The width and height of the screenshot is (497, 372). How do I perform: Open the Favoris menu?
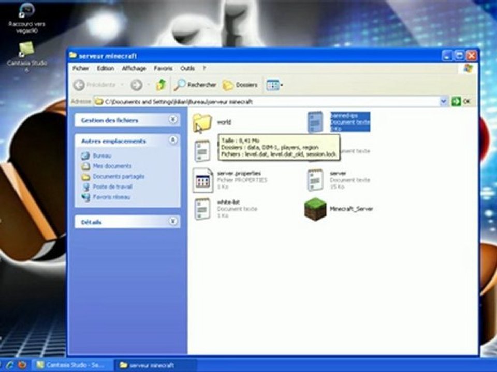(x=163, y=68)
